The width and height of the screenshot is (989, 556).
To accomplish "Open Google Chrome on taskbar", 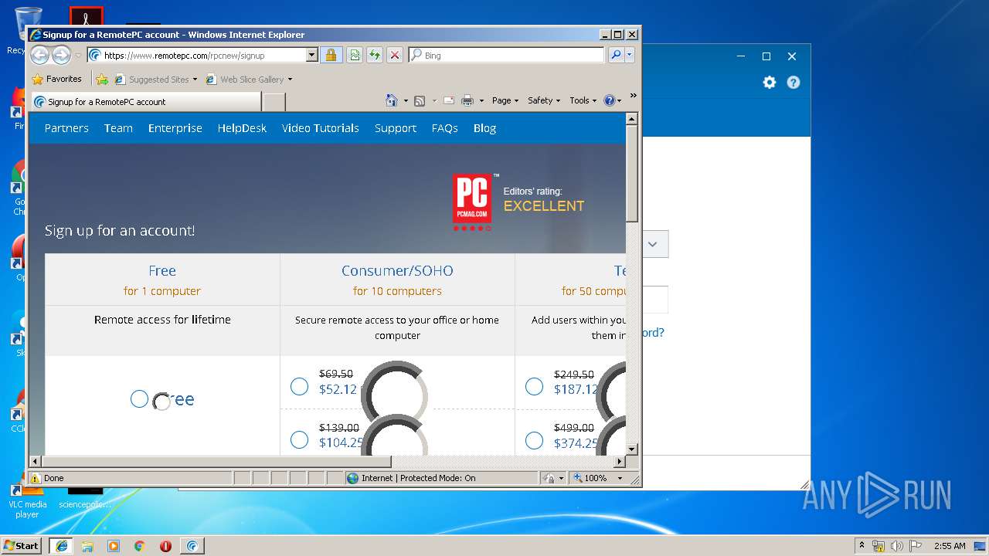I will pos(139,546).
